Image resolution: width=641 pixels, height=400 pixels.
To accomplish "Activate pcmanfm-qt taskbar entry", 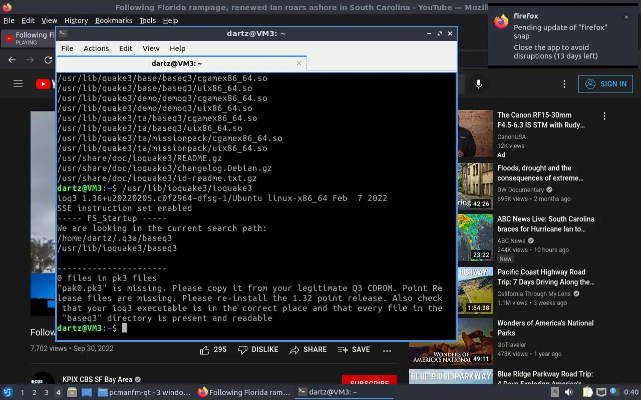I will [144, 392].
